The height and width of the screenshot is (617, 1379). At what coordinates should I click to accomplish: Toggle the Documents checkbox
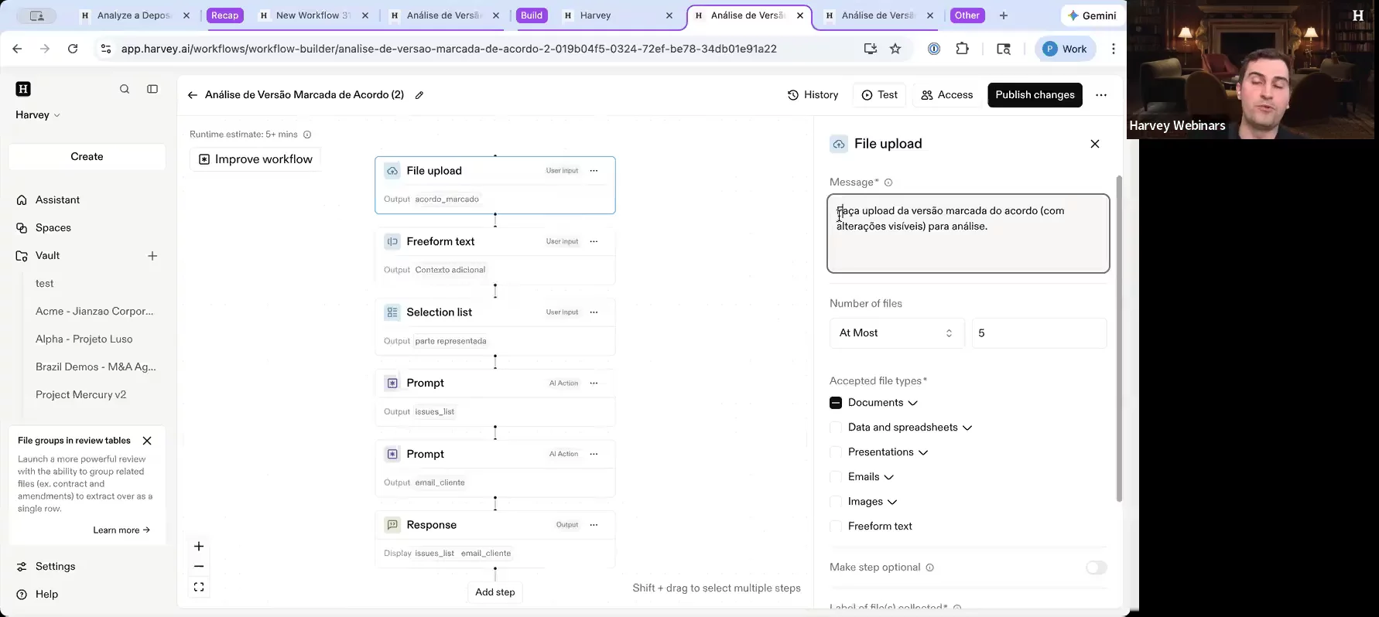coord(836,403)
